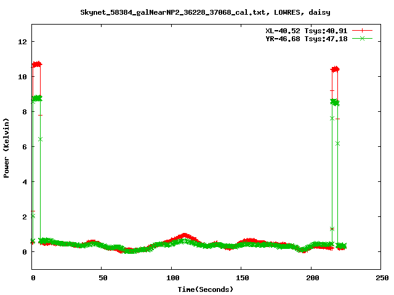Click the red calibration spike plateau near time 0
Viewport: 394px width, 295px height.
click(x=37, y=64)
